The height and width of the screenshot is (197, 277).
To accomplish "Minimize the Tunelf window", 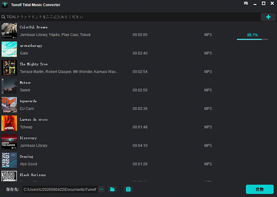I will (x=255, y=4).
